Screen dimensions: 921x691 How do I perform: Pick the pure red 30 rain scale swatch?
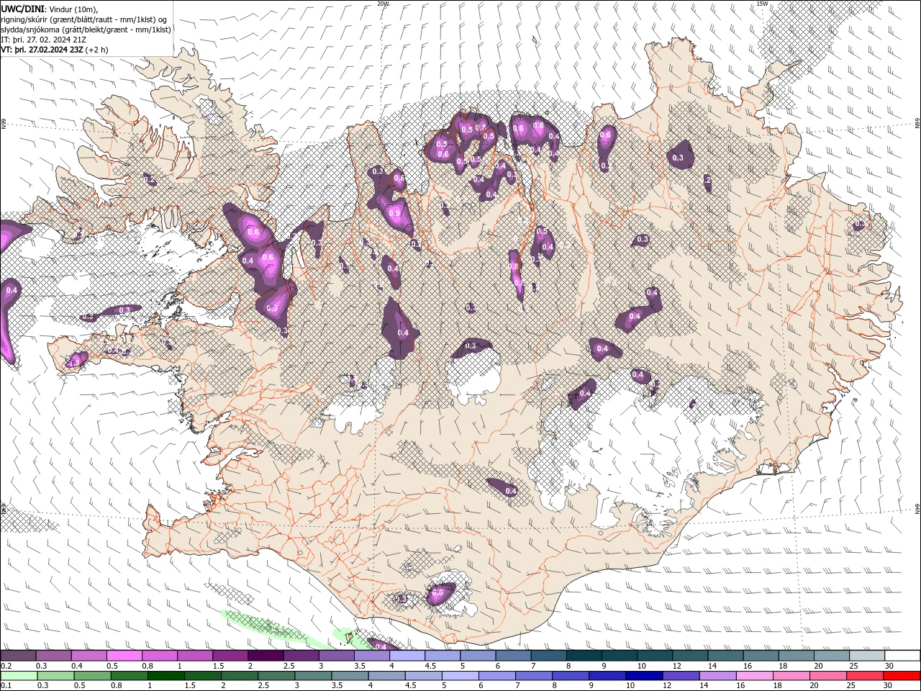tap(902, 676)
